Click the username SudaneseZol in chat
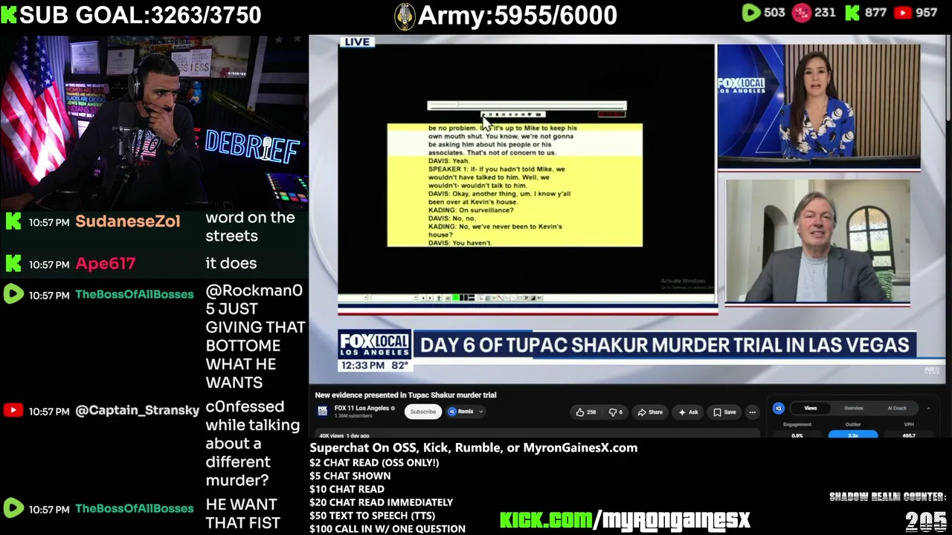Image resolution: width=952 pixels, height=535 pixels. point(127,221)
